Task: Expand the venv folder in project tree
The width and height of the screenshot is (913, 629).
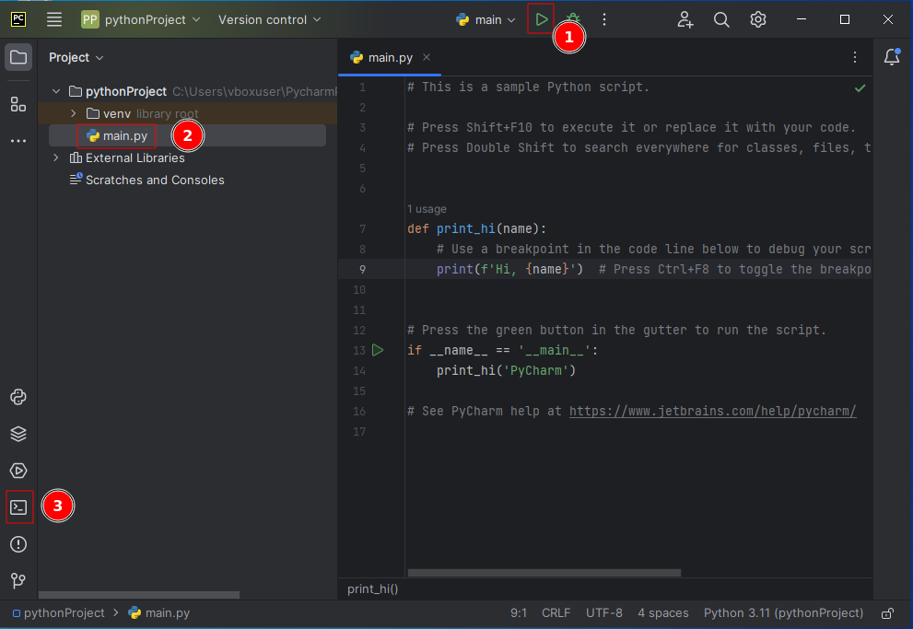Action: pos(75,113)
